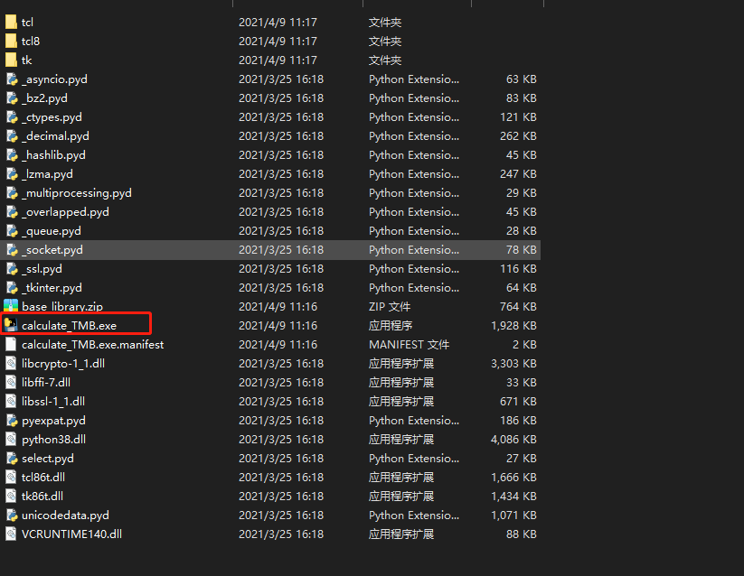The width and height of the screenshot is (744, 576).
Task: Click the VCRUNTIME140.dll file icon
Action: pyautogui.click(x=10, y=534)
